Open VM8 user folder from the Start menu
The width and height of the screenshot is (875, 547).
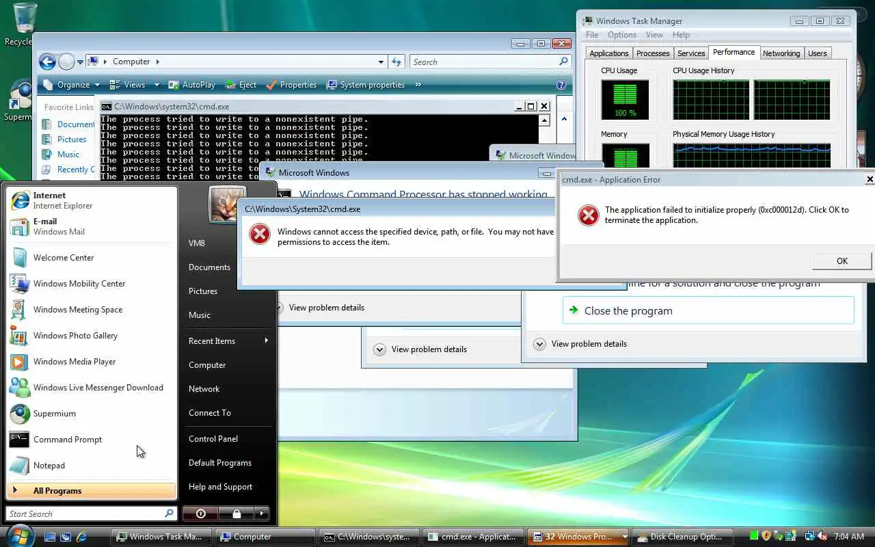[x=197, y=243]
